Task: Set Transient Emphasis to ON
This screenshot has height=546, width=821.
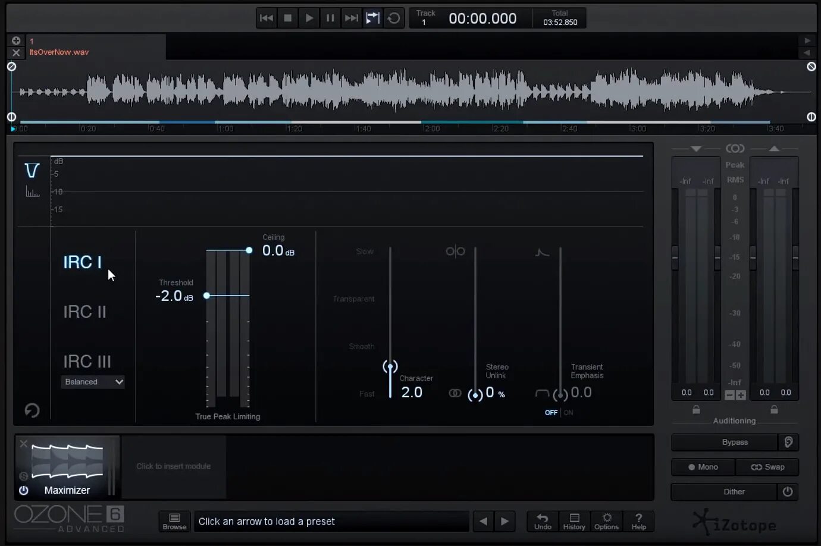Action: pos(568,413)
